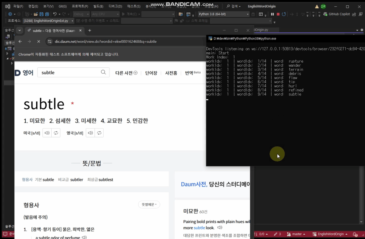
Task: Open the 사전홈 link
Action: [x=171, y=73]
